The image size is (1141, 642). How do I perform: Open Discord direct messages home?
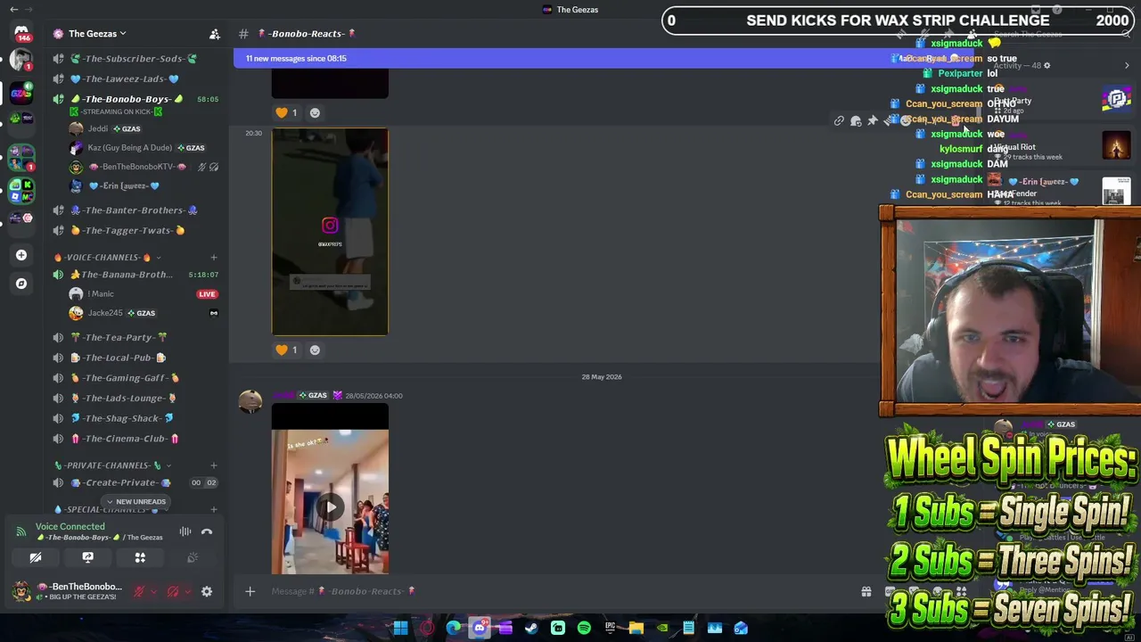click(21, 33)
